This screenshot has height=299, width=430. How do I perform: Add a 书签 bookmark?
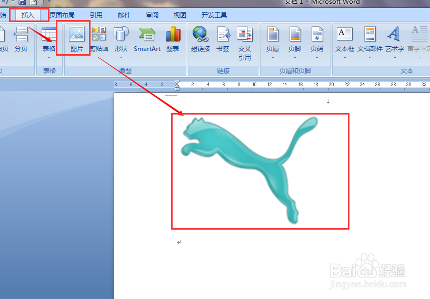point(223,39)
